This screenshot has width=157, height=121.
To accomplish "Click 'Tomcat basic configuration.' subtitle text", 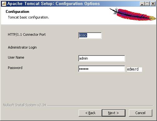I will point(28,17).
